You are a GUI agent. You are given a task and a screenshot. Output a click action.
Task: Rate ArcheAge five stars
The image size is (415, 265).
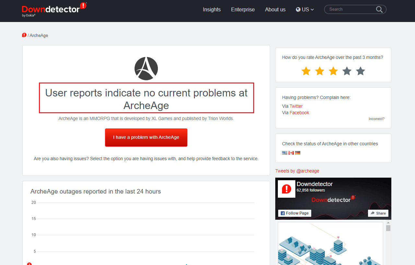click(361, 71)
